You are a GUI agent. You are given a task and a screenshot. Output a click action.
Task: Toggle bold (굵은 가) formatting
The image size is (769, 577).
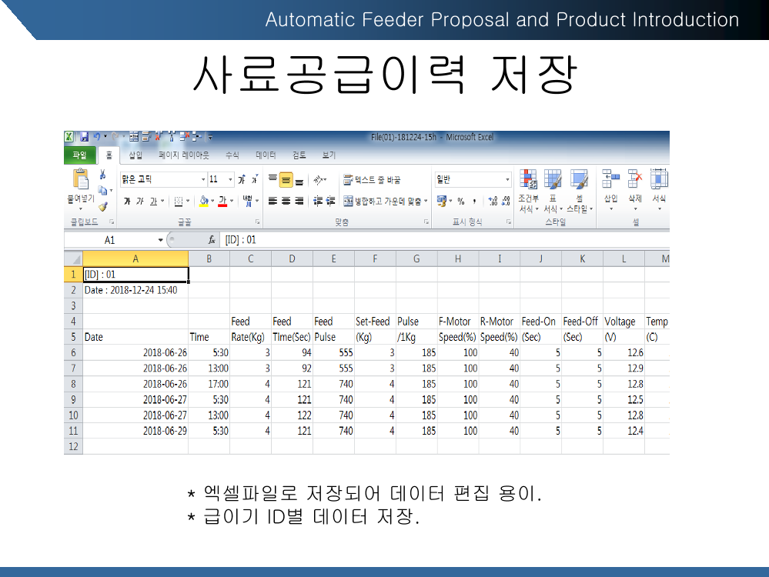127,201
